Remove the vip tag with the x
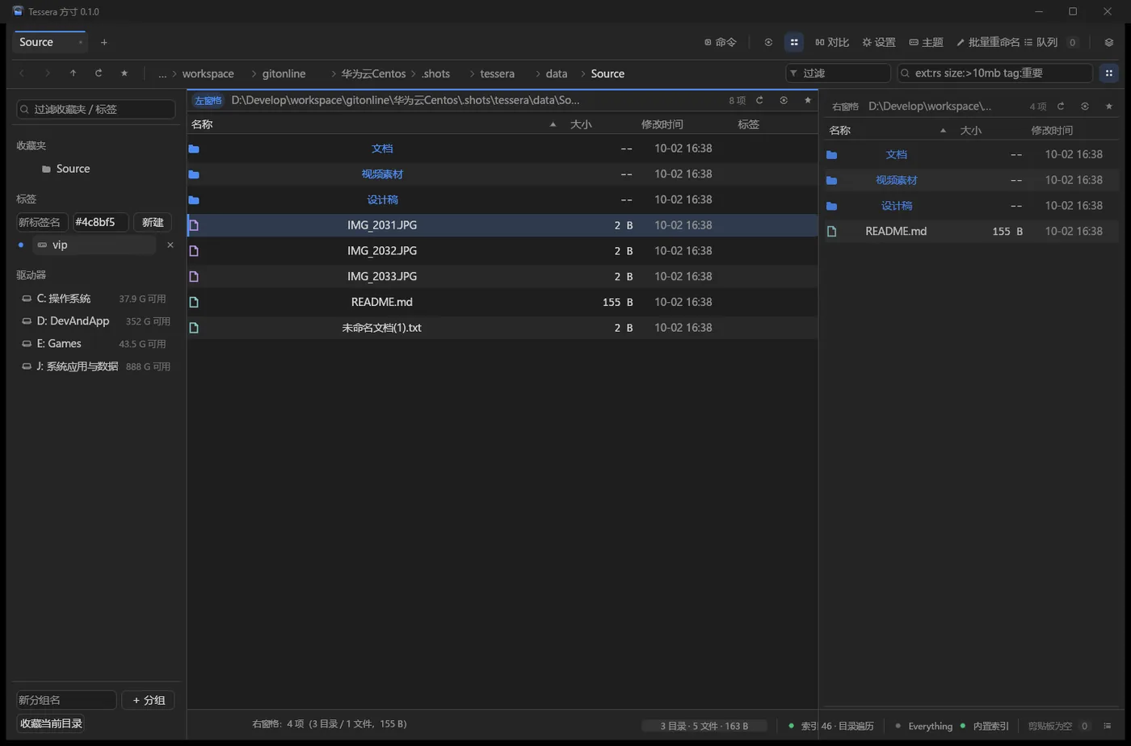1131x746 pixels. (170, 245)
